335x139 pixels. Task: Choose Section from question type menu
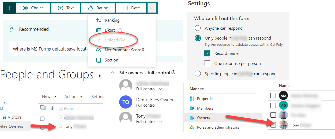point(111,60)
